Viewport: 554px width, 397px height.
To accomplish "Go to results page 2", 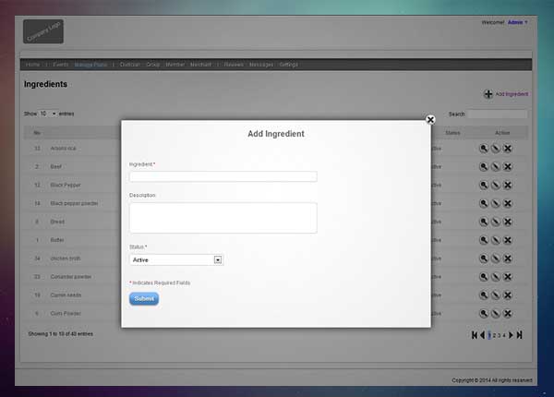I will [x=494, y=335].
